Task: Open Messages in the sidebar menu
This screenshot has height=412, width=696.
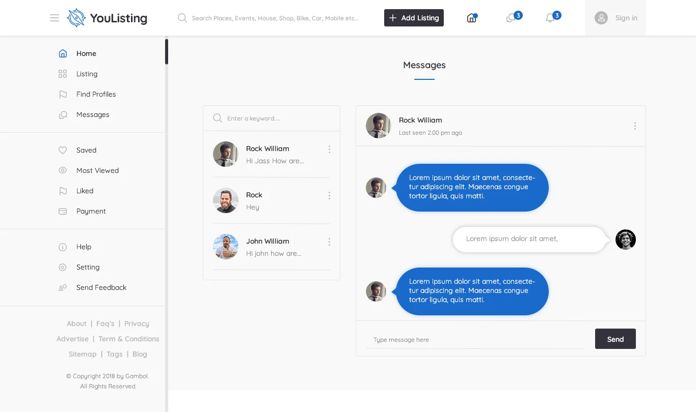Action: pos(93,114)
